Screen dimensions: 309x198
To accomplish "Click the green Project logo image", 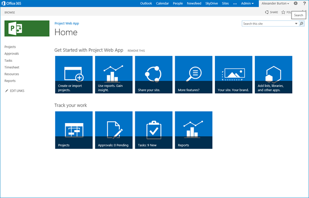I will point(27,28).
